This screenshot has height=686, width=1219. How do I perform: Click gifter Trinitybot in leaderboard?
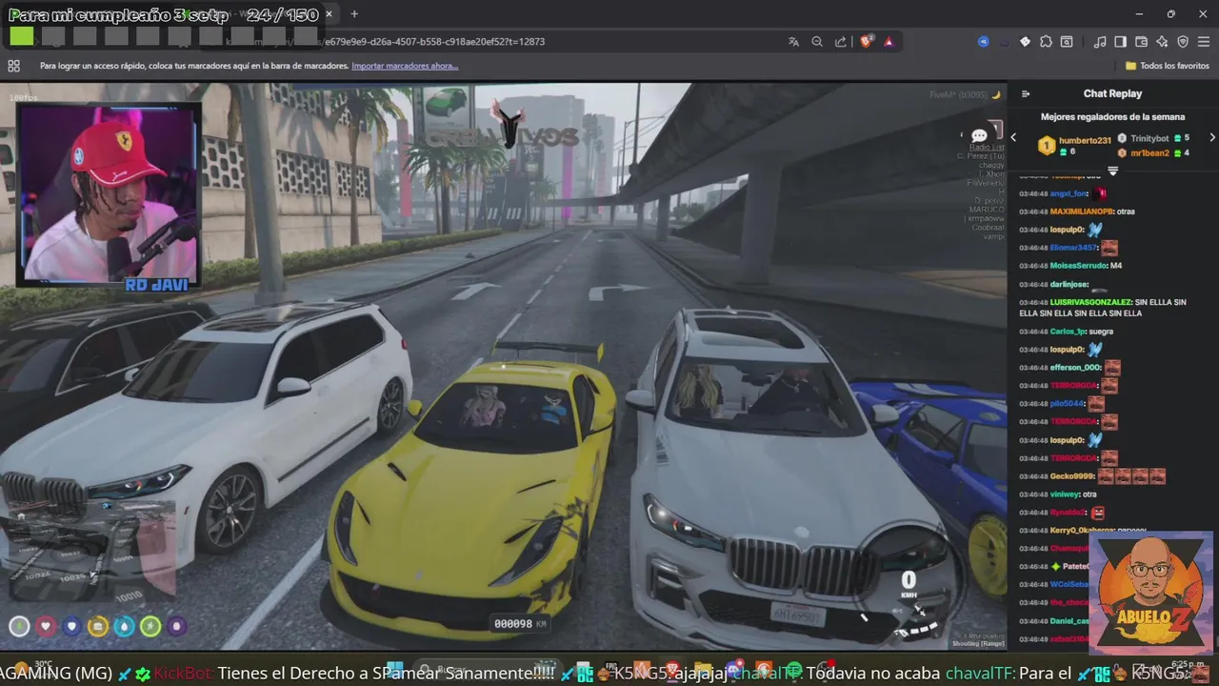(1149, 138)
